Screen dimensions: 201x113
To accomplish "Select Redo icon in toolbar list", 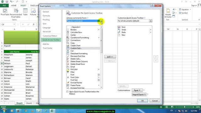I will (x=119, y=32).
